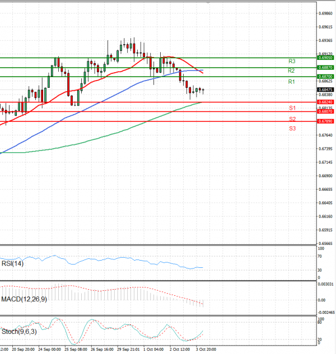336x354 pixels.
Task: Click the -0.002465 MACD axis value
Action: tap(326, 313)
